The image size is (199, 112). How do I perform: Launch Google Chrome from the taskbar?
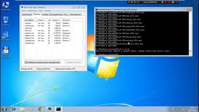[40, 109]
